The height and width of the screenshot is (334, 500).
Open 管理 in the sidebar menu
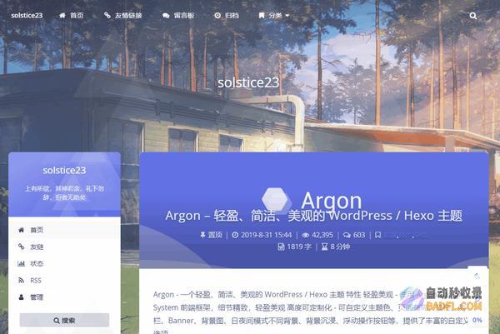pos(37,297)
